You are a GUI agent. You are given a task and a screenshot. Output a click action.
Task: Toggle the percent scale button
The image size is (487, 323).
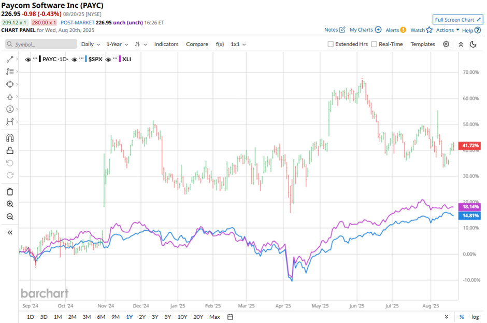point(462,317)
